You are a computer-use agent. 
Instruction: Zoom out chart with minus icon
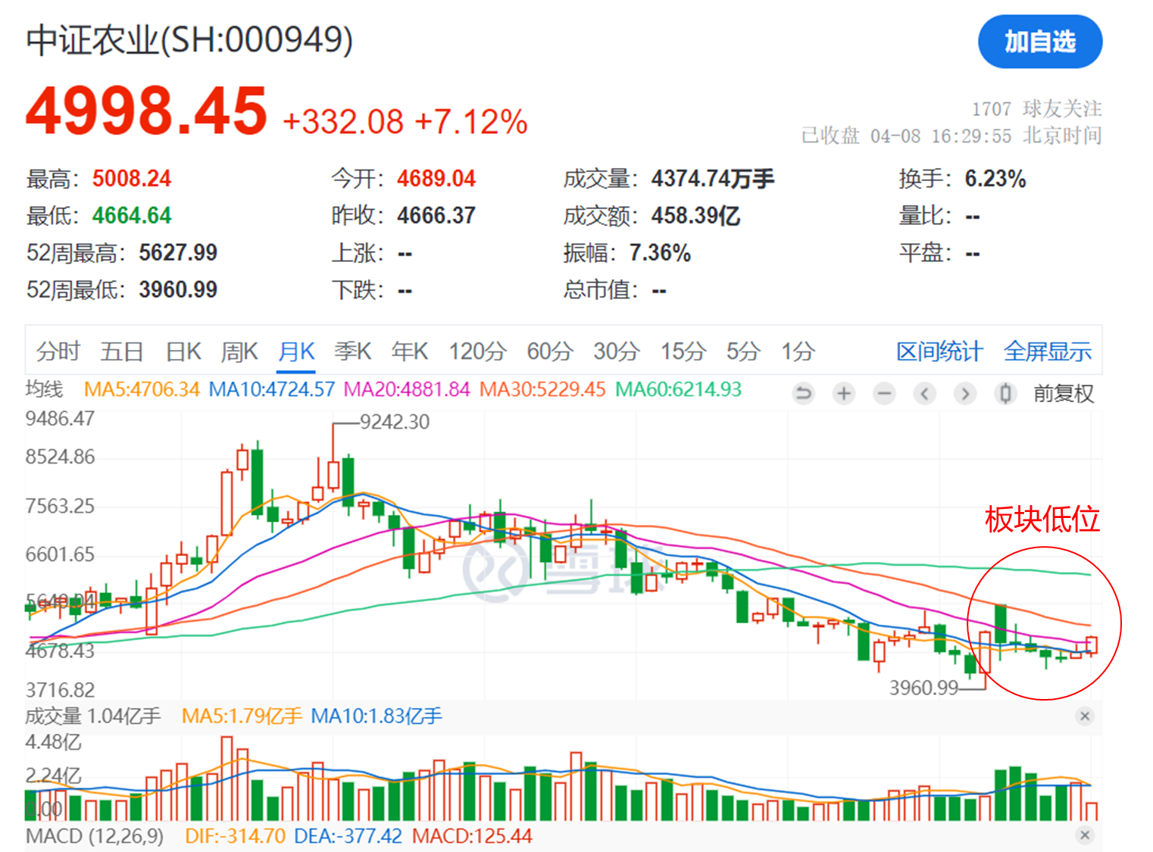[883, 393]
